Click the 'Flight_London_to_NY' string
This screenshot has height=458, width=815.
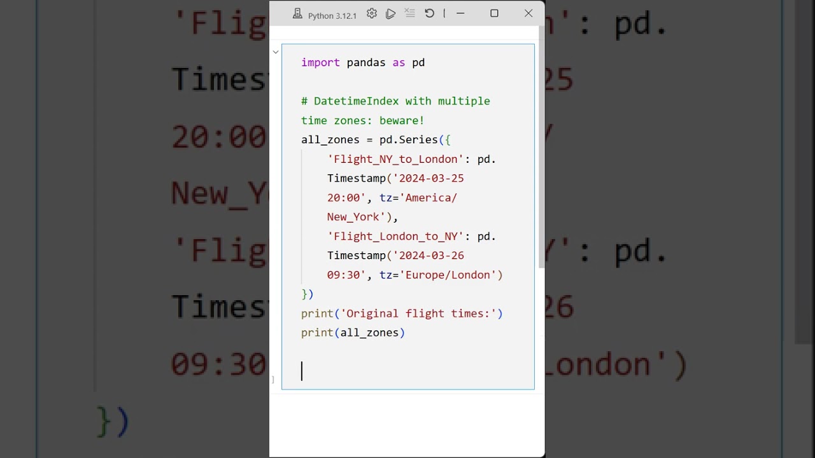point(395,237)
